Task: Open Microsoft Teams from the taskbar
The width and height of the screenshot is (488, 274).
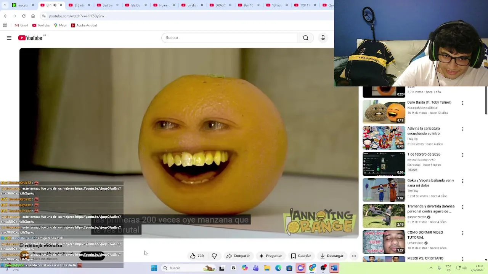Action: pyautogui.click(x=255, y=268)
